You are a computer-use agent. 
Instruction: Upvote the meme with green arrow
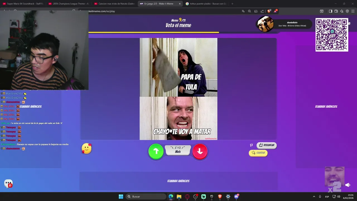pos(156,151)
